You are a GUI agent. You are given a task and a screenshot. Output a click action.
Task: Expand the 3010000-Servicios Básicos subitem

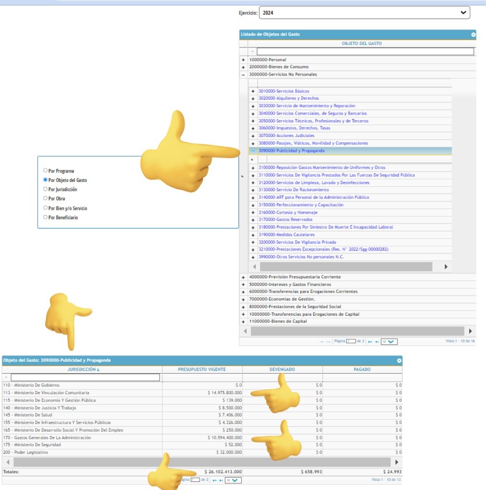tap(253, 91)
